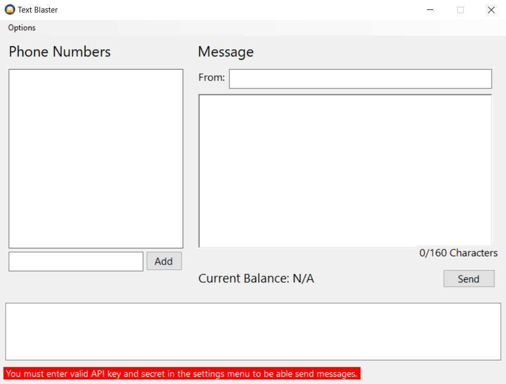Image resolution: width=506 pixels, height=384 pixels.
Task: Click inside the From field
Action: point(360,79)
